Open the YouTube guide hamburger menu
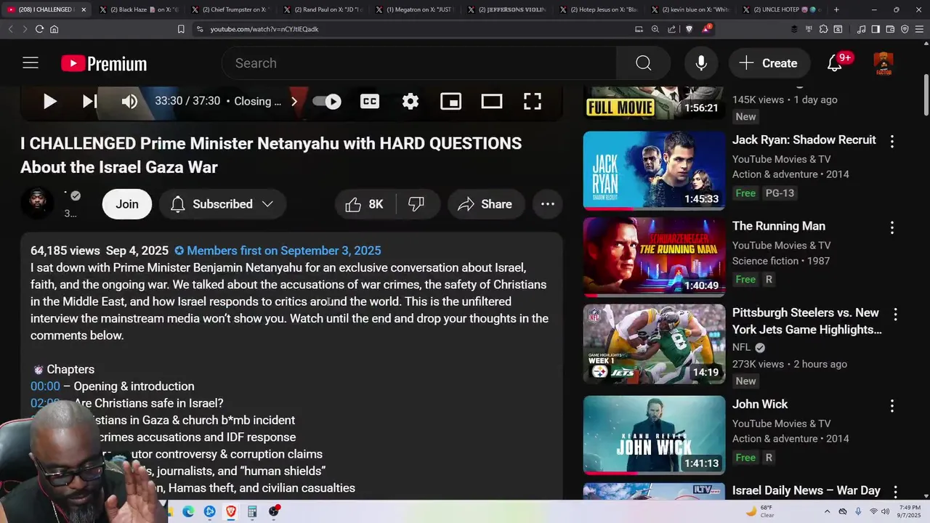 [x=30, y=63]
